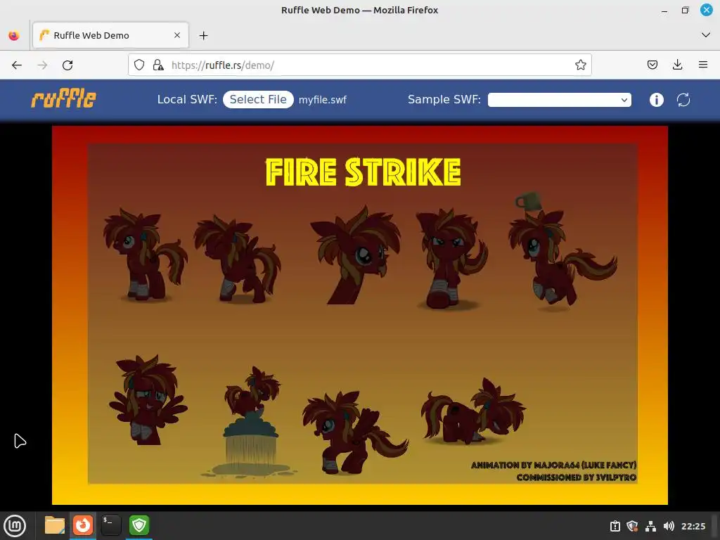Click the browser forward arrow
Image resolution: width=720 pixels, height=540 pixels.
point(42,65)
